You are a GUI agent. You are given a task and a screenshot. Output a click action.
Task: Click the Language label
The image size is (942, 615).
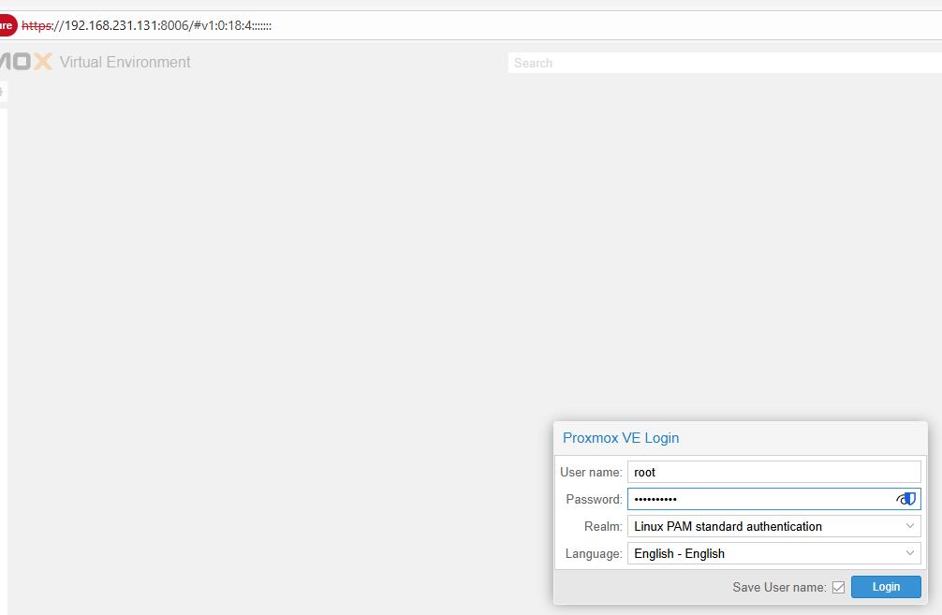[x=594, y=554]
